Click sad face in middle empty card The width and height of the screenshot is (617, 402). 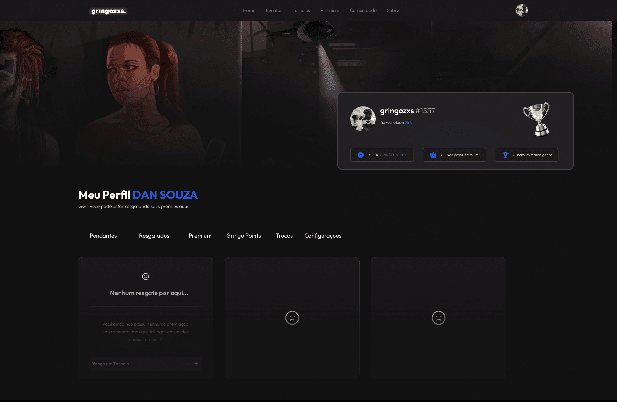(x=292, y=318)
